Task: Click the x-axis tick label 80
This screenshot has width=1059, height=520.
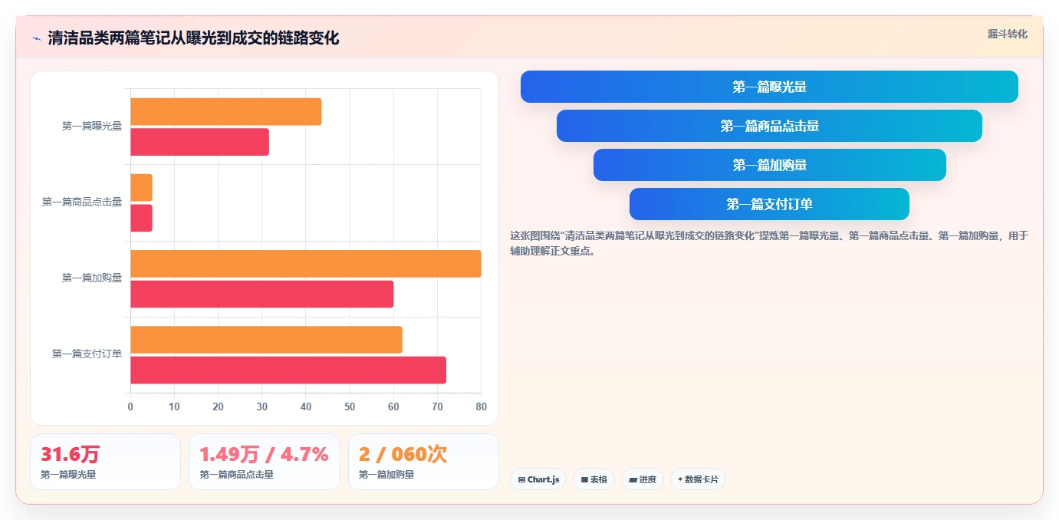Action: pyautogui.click(x=481, y=406)
